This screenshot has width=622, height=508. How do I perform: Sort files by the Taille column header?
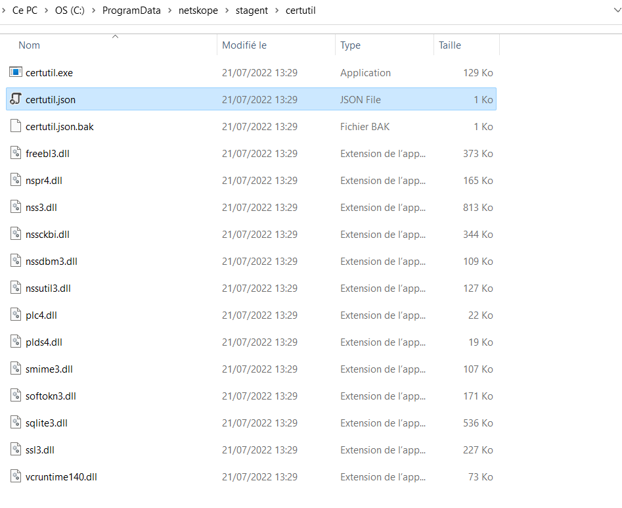451,45
